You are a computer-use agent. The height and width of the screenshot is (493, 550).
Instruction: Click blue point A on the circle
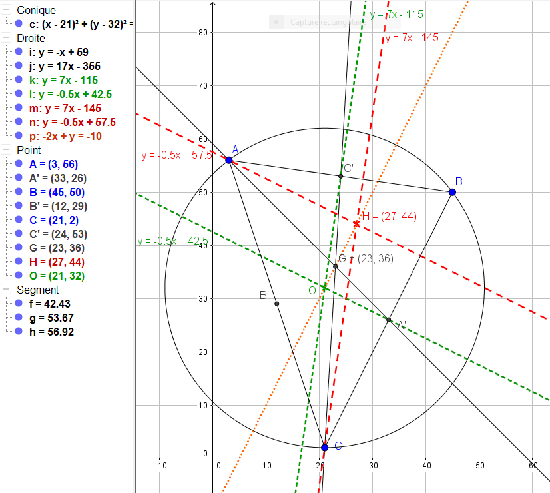tap(228, 160)
